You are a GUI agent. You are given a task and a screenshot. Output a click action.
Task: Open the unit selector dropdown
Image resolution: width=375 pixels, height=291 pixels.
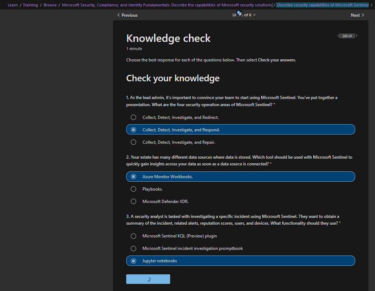(244, 15)
